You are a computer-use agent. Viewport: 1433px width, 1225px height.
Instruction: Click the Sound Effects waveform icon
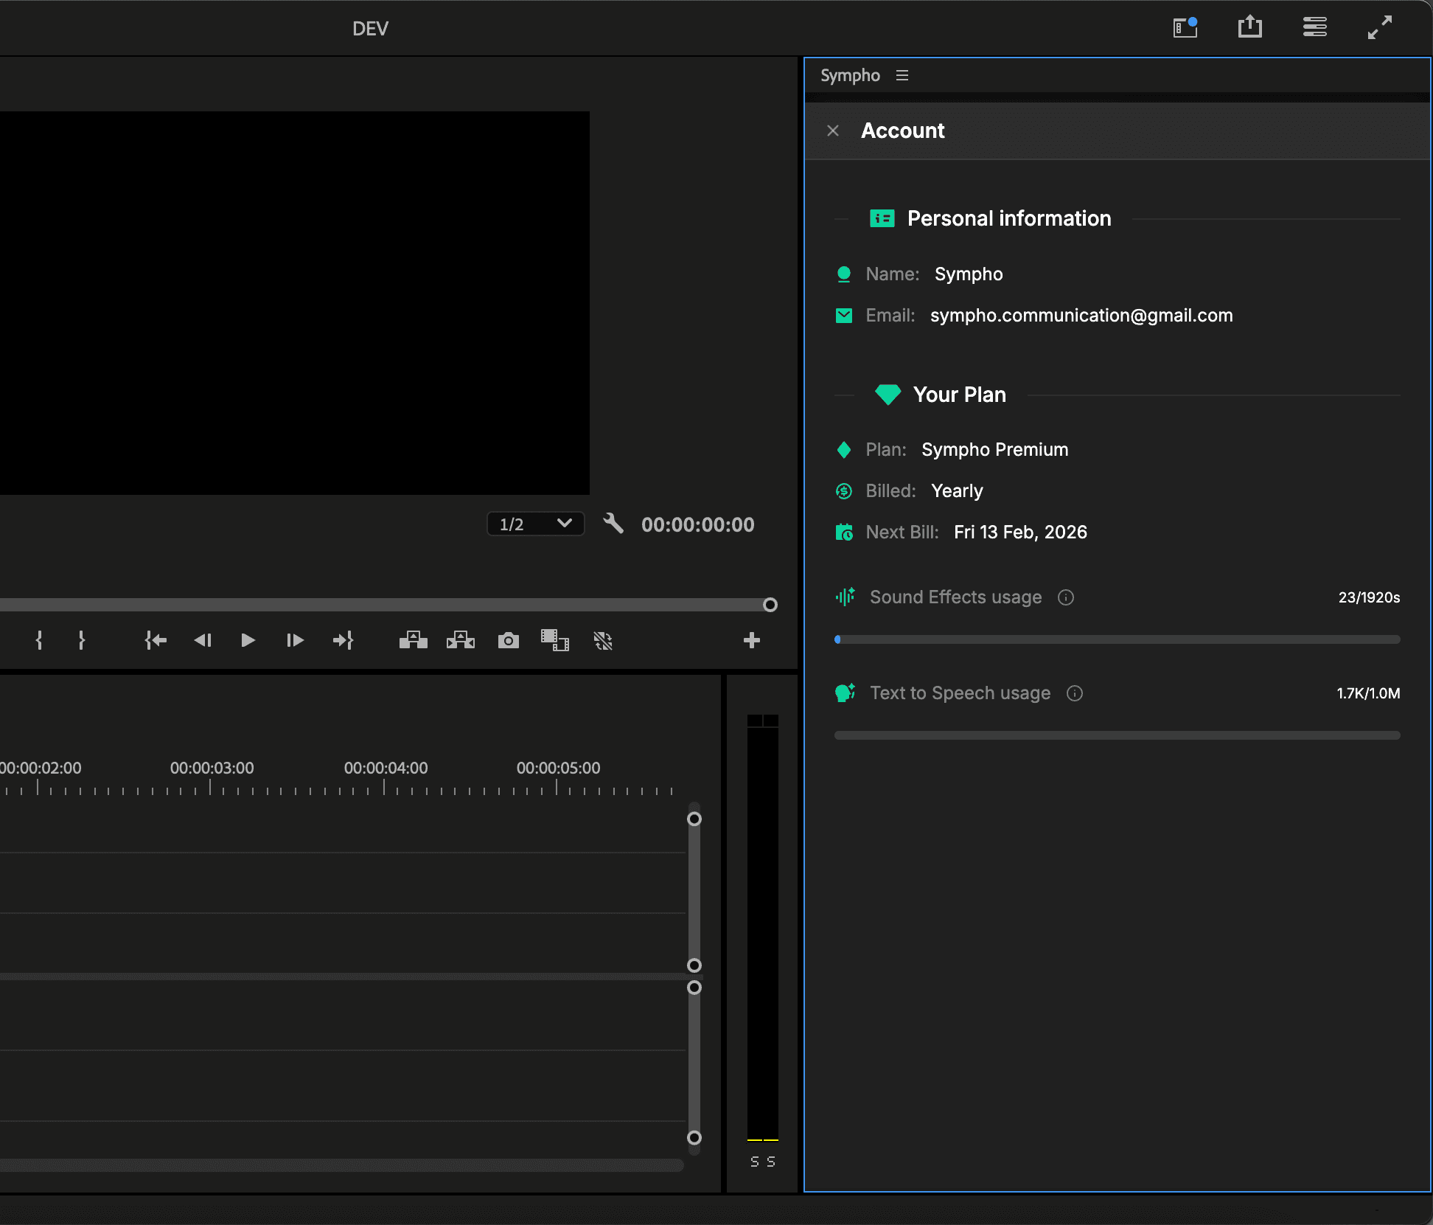point(845,597)
